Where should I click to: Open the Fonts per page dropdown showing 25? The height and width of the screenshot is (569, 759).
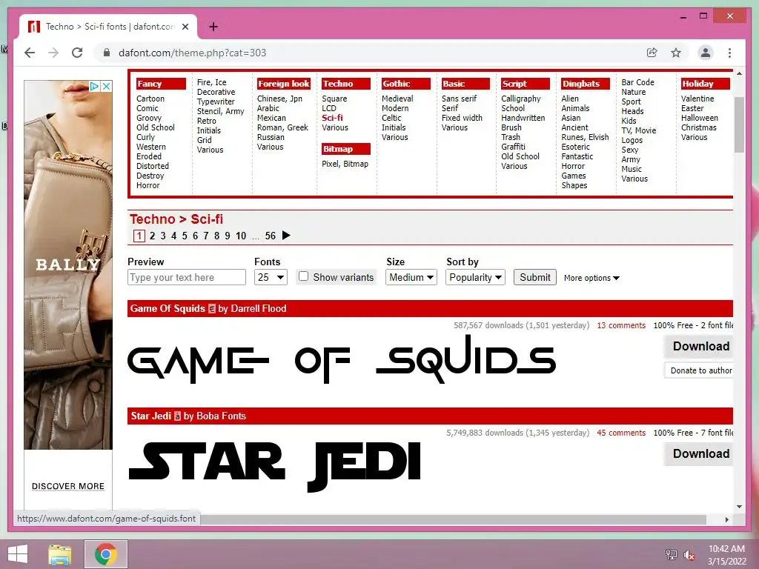click(x=271, y=277)
